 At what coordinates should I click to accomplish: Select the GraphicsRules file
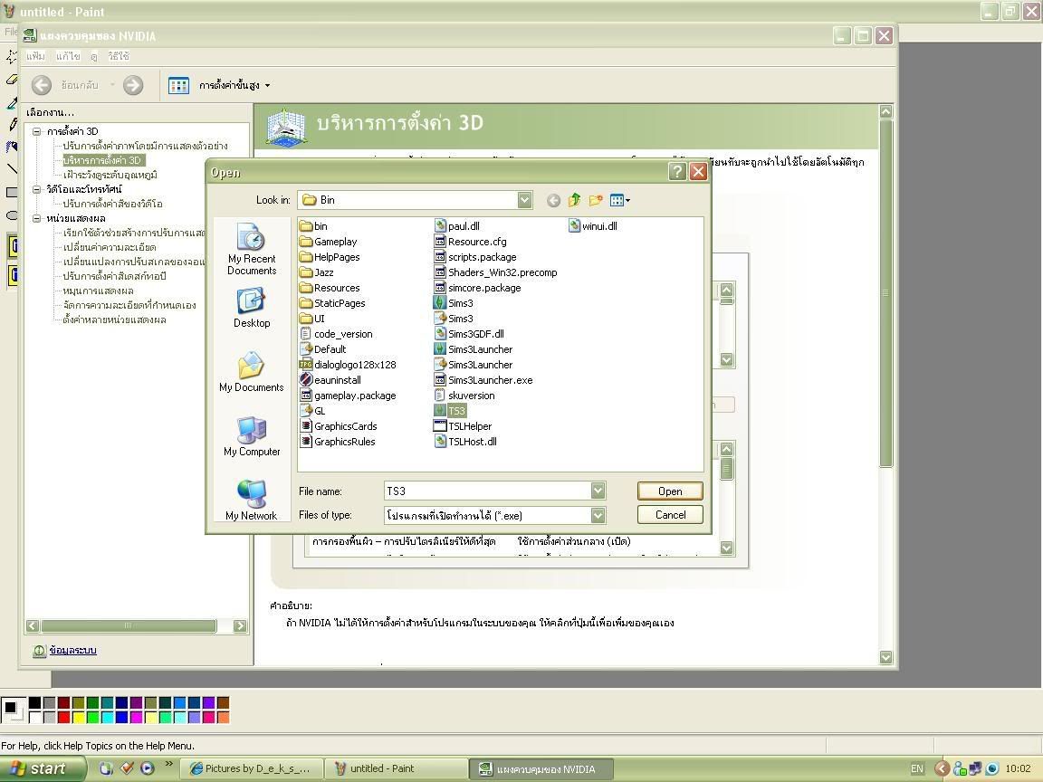coord(338,442)
